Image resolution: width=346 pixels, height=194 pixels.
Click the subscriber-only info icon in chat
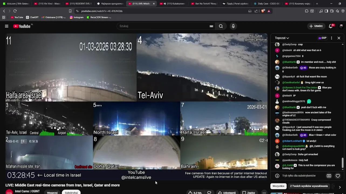[277, 176]
